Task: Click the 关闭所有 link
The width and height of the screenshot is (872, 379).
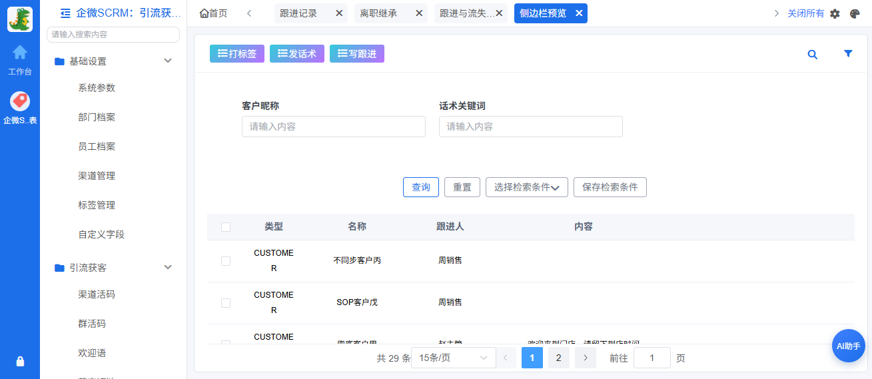Action: tap(805, 13)
